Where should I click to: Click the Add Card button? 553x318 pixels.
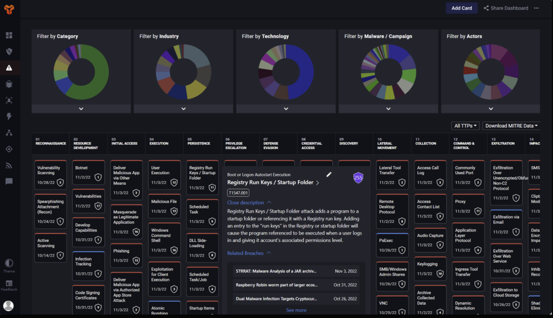[x=462, y=8]
